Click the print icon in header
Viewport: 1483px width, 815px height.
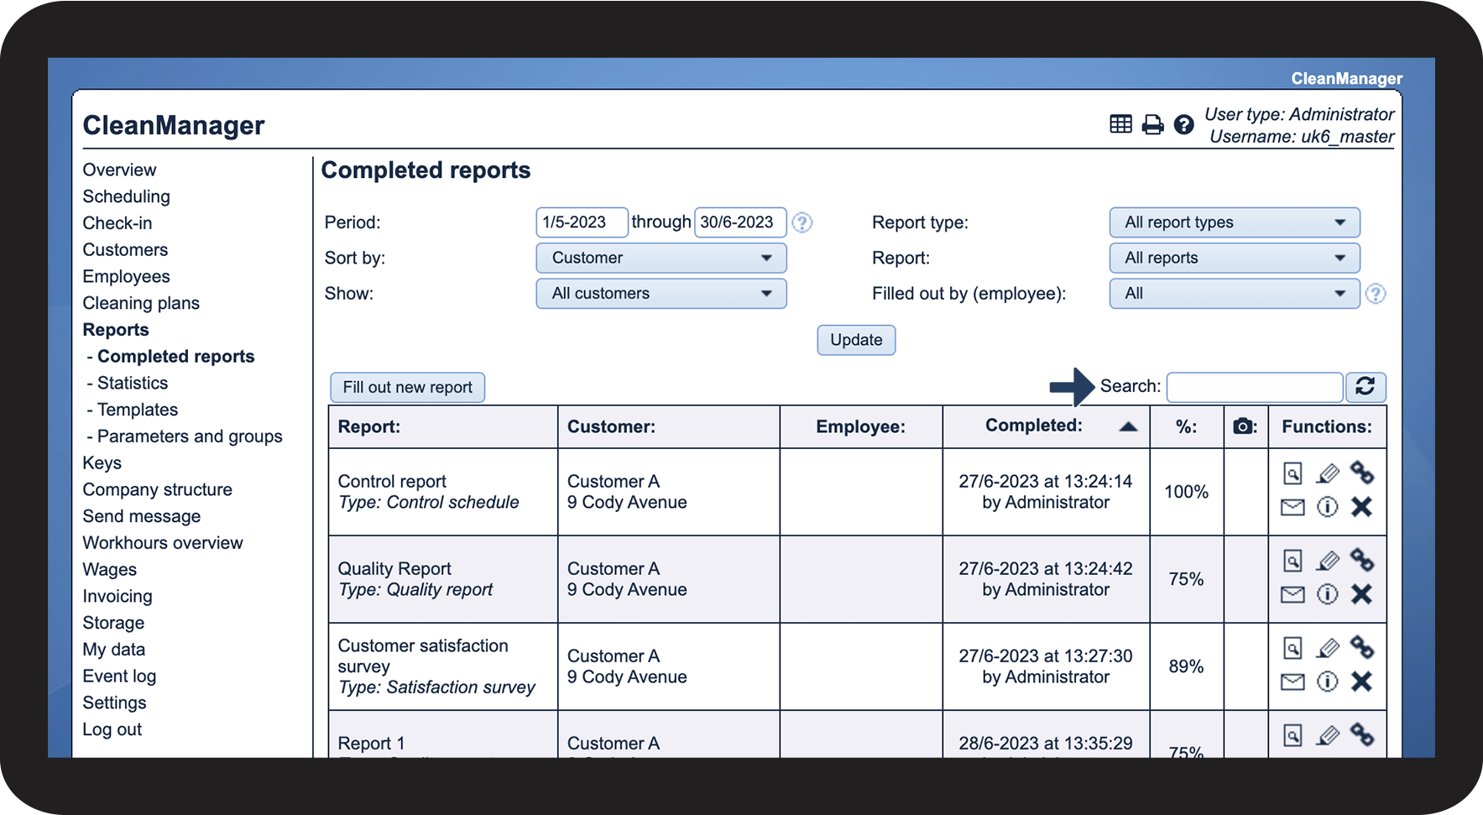pos(1152,125)
